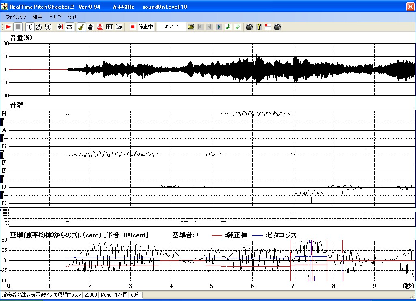Start recording with the red play arrow
416x301 pixels.
[x=8, y=27]
